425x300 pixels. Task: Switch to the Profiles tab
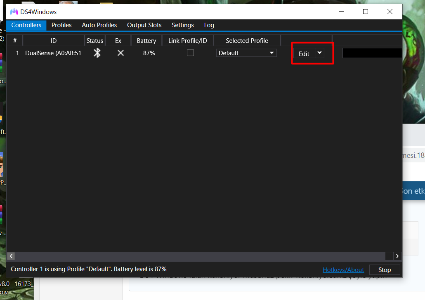tap(61, 25)
